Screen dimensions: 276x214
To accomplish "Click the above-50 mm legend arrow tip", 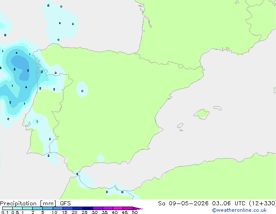I will click(138, 209).
